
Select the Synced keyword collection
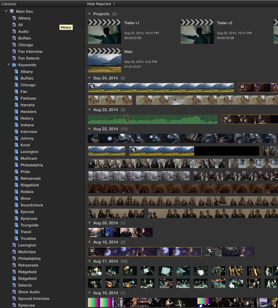tap(27, 212)
